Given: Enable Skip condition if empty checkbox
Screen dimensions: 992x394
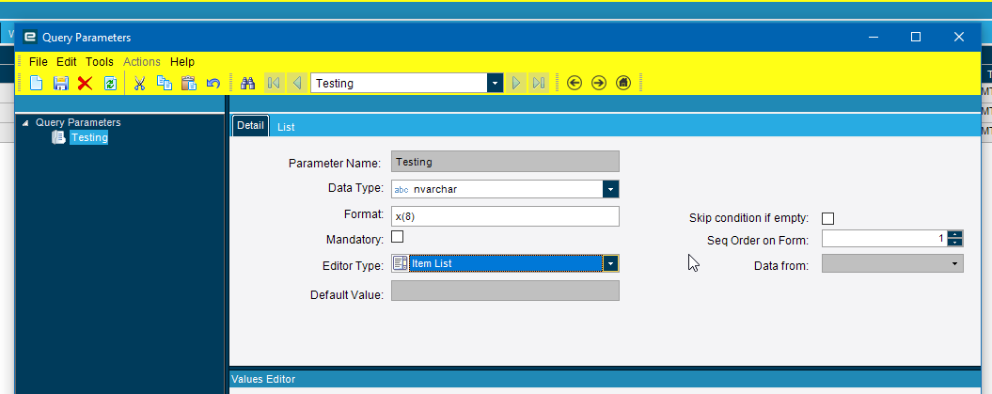Looking at the screenshot, I should pyautogui.click(x=827, y=219).
